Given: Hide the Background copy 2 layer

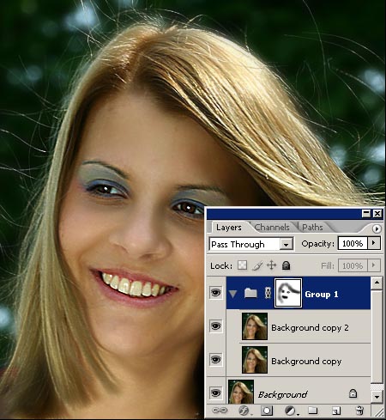Looking at the screenshot, I should [215, 326].
